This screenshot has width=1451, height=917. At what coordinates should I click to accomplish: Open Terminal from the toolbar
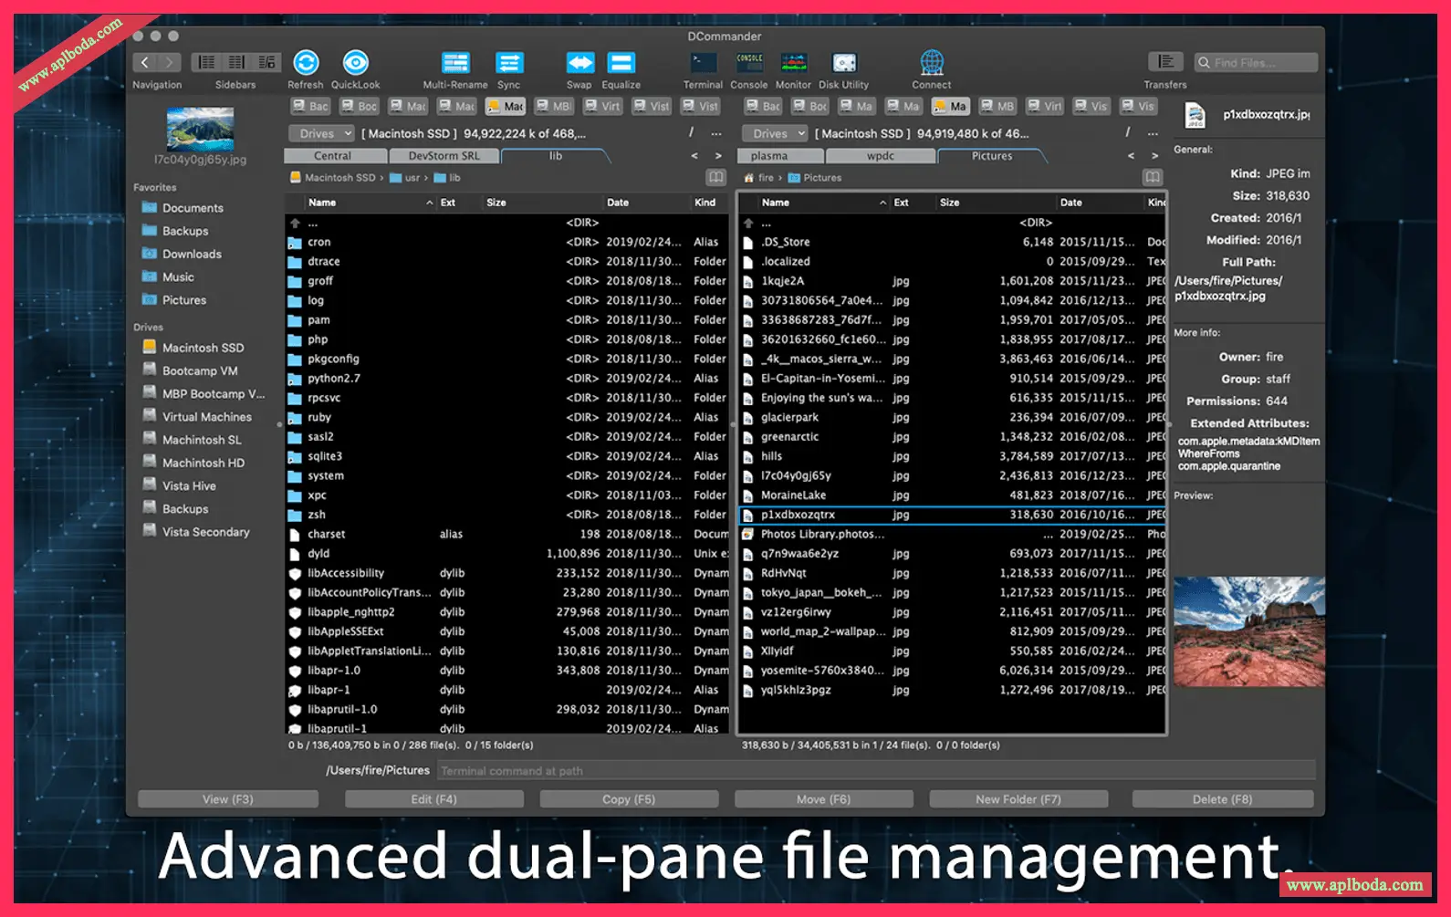[x=703, y=63]
